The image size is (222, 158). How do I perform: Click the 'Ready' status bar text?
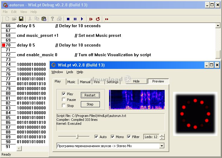6,154
